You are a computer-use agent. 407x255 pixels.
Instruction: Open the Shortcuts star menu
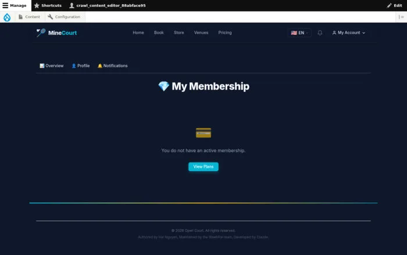coord(48,5)
